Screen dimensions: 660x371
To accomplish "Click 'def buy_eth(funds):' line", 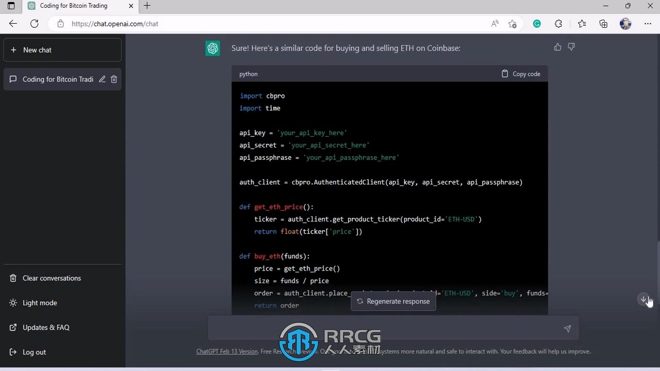I will click(275, 257).
